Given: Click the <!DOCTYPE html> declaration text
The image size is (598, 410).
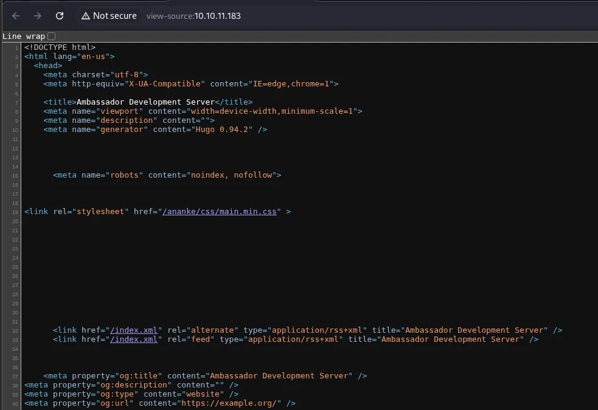Looking at the screenshot, I should [60, 47].
